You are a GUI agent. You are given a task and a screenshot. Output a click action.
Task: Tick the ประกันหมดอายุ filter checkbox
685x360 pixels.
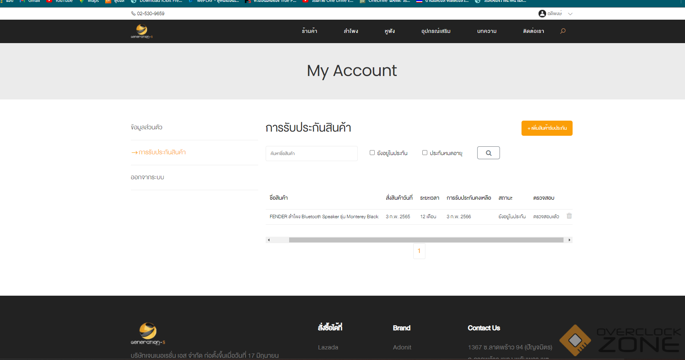[425, 153]
